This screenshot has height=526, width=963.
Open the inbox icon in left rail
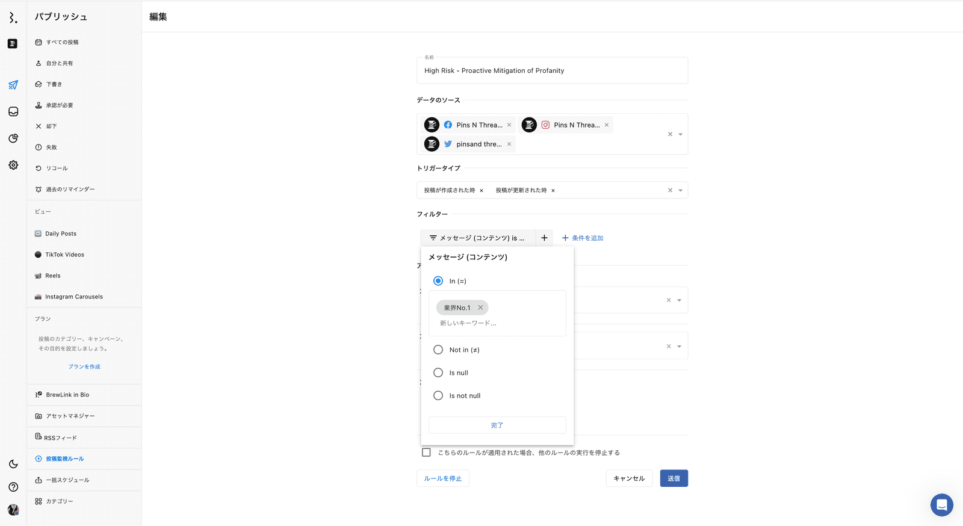pos(13,112)
